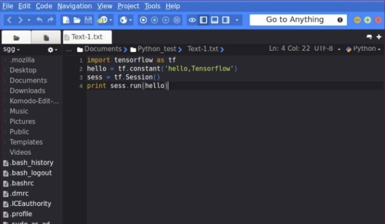The image size is (385, 224).
Task: Open the navigation history dropdown arrow
Action: [29, 20]
